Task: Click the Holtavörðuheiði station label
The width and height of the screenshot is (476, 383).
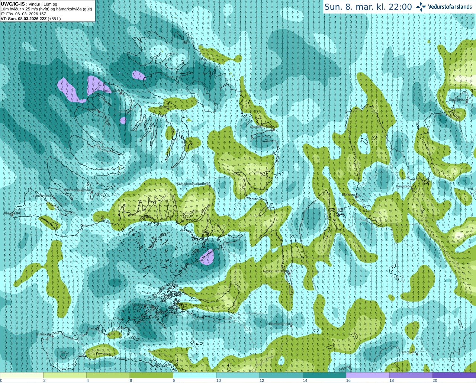Action: (x=279, y=324)
